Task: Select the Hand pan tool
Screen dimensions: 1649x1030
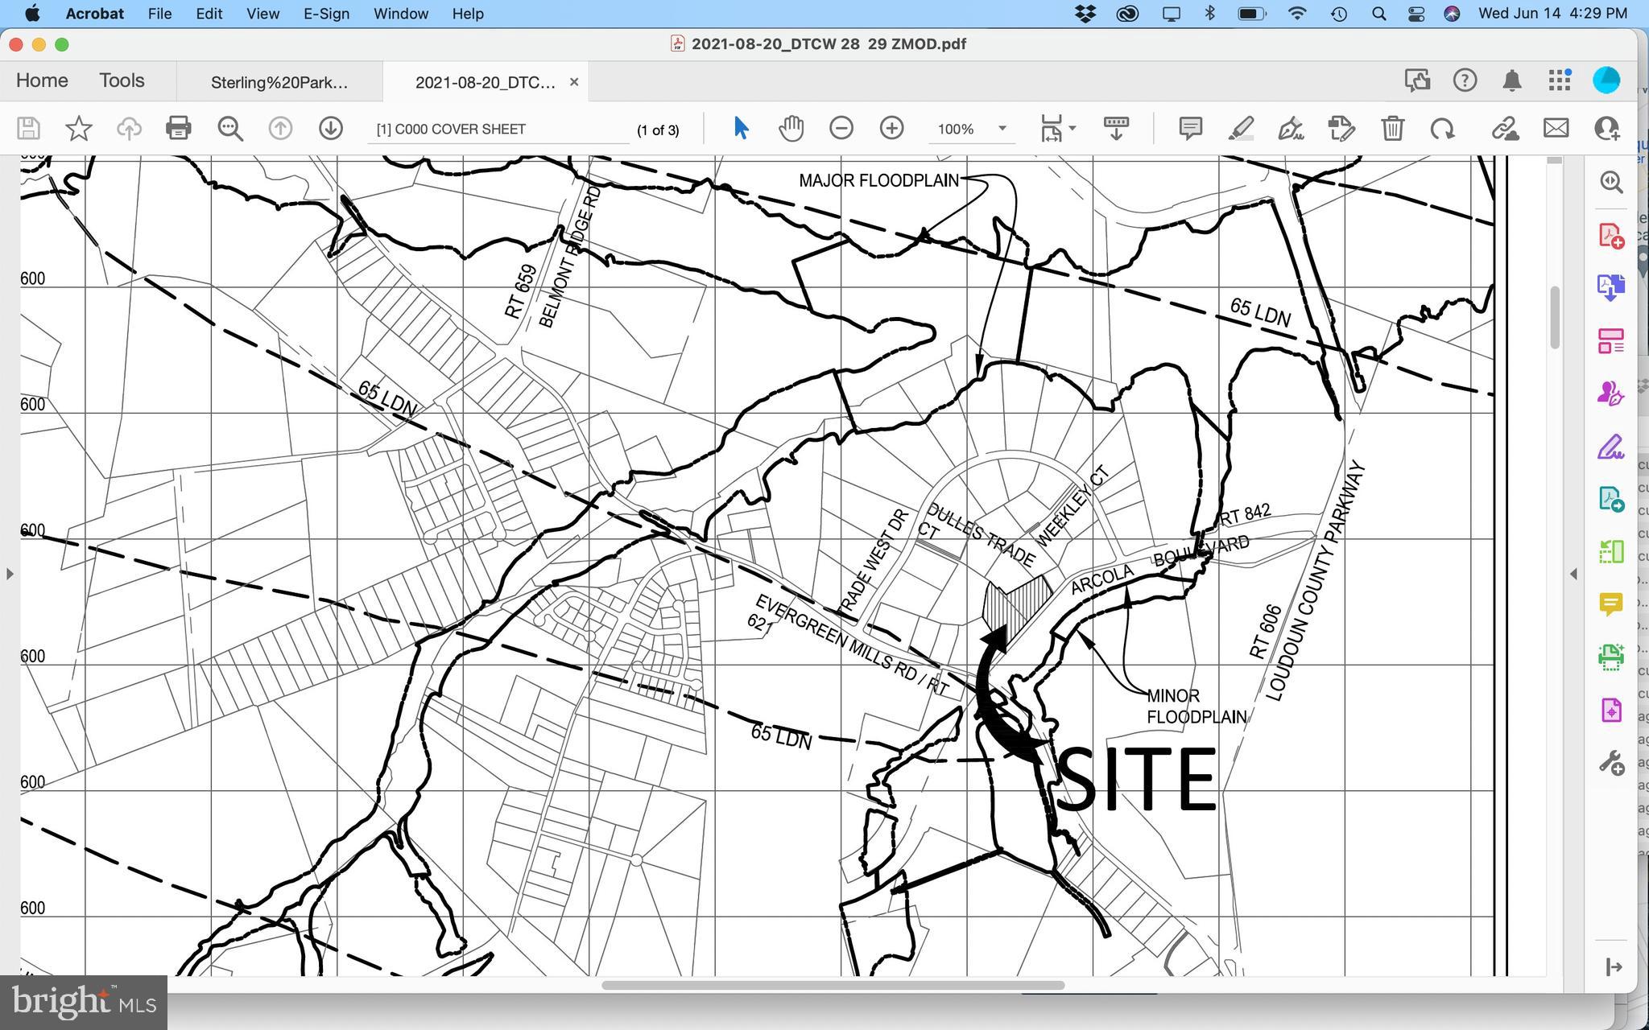Action: pyautogui.click(x=791, y=129)
